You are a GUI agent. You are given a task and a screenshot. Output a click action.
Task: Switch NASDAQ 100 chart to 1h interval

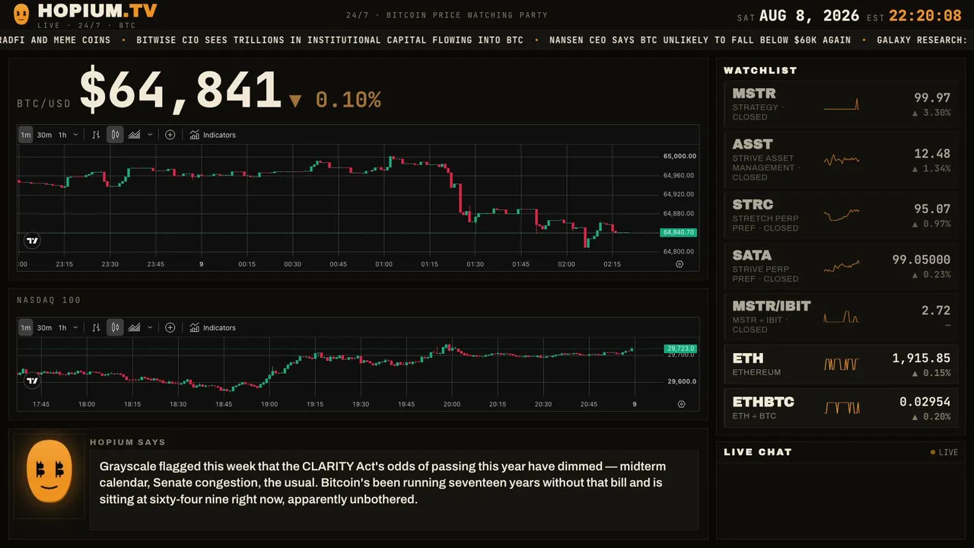pyautogui.click(x=62, y=327)
